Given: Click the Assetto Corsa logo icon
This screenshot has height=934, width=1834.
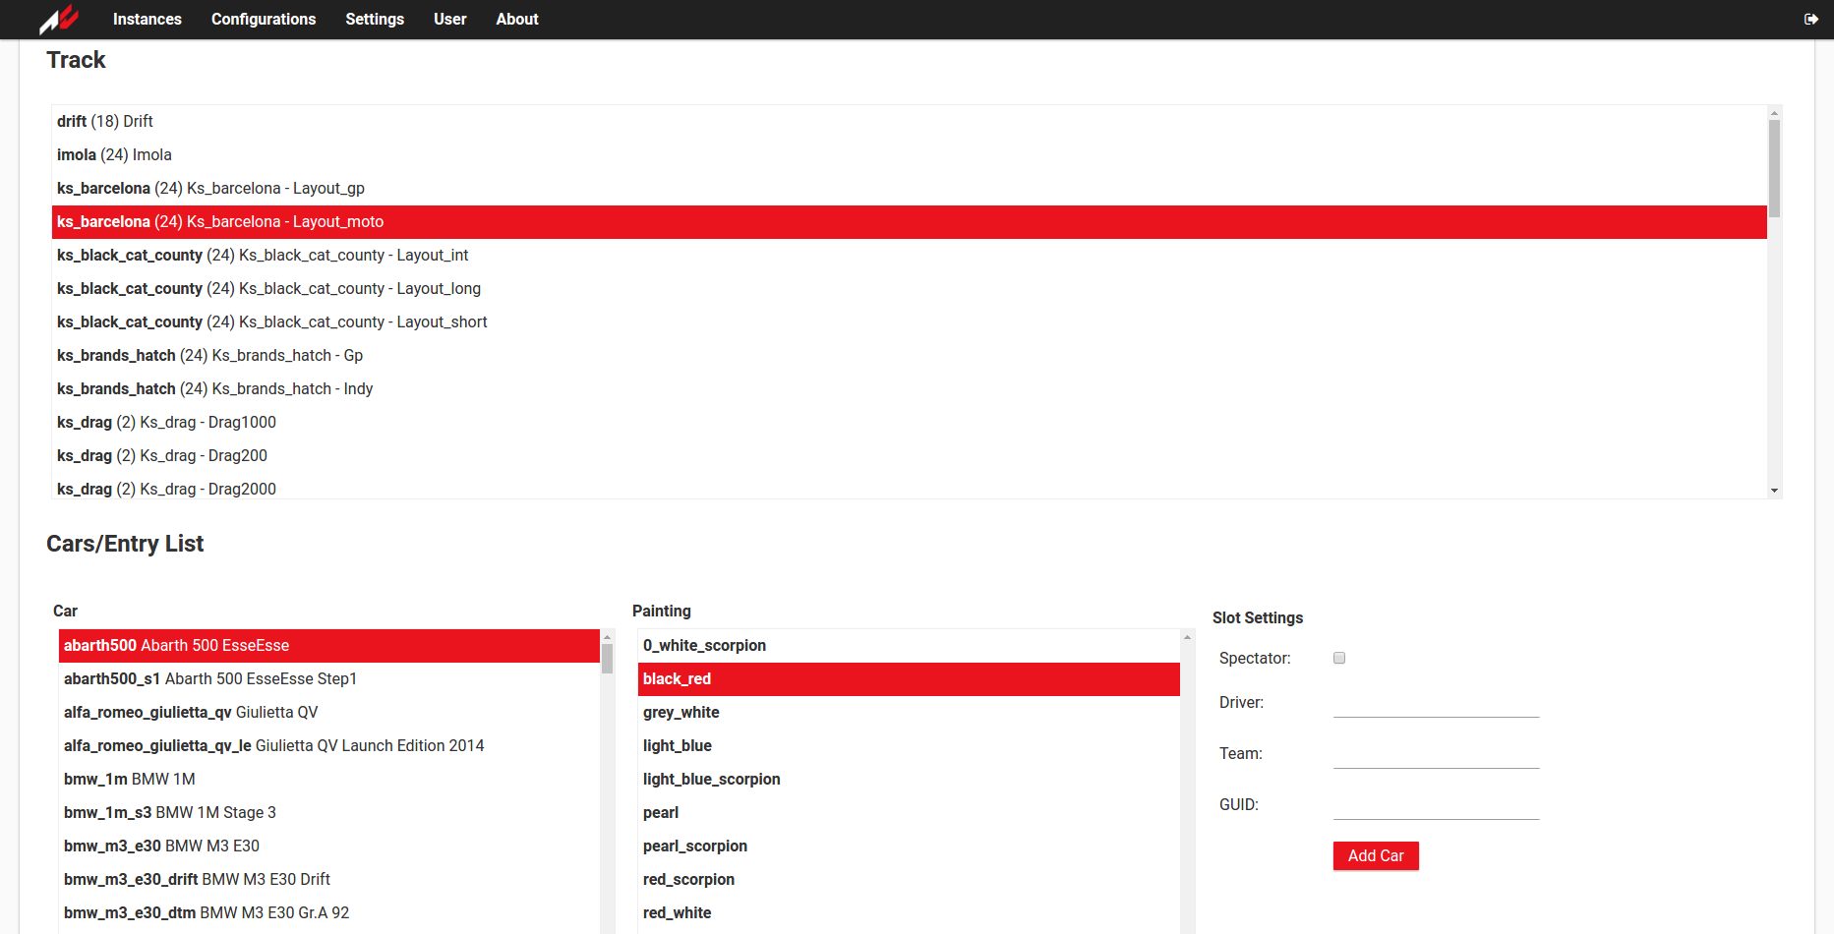Looking at the screenshot, I should 59,19.
